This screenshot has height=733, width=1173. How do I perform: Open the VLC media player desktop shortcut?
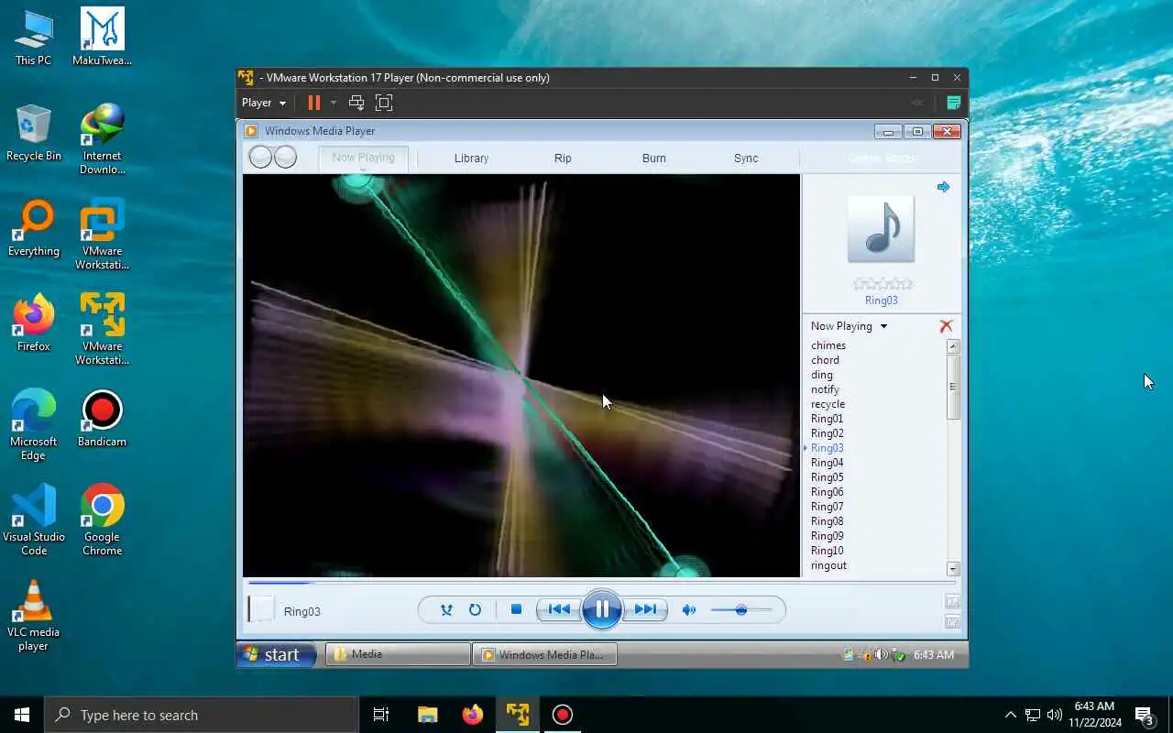pos(33,616)
